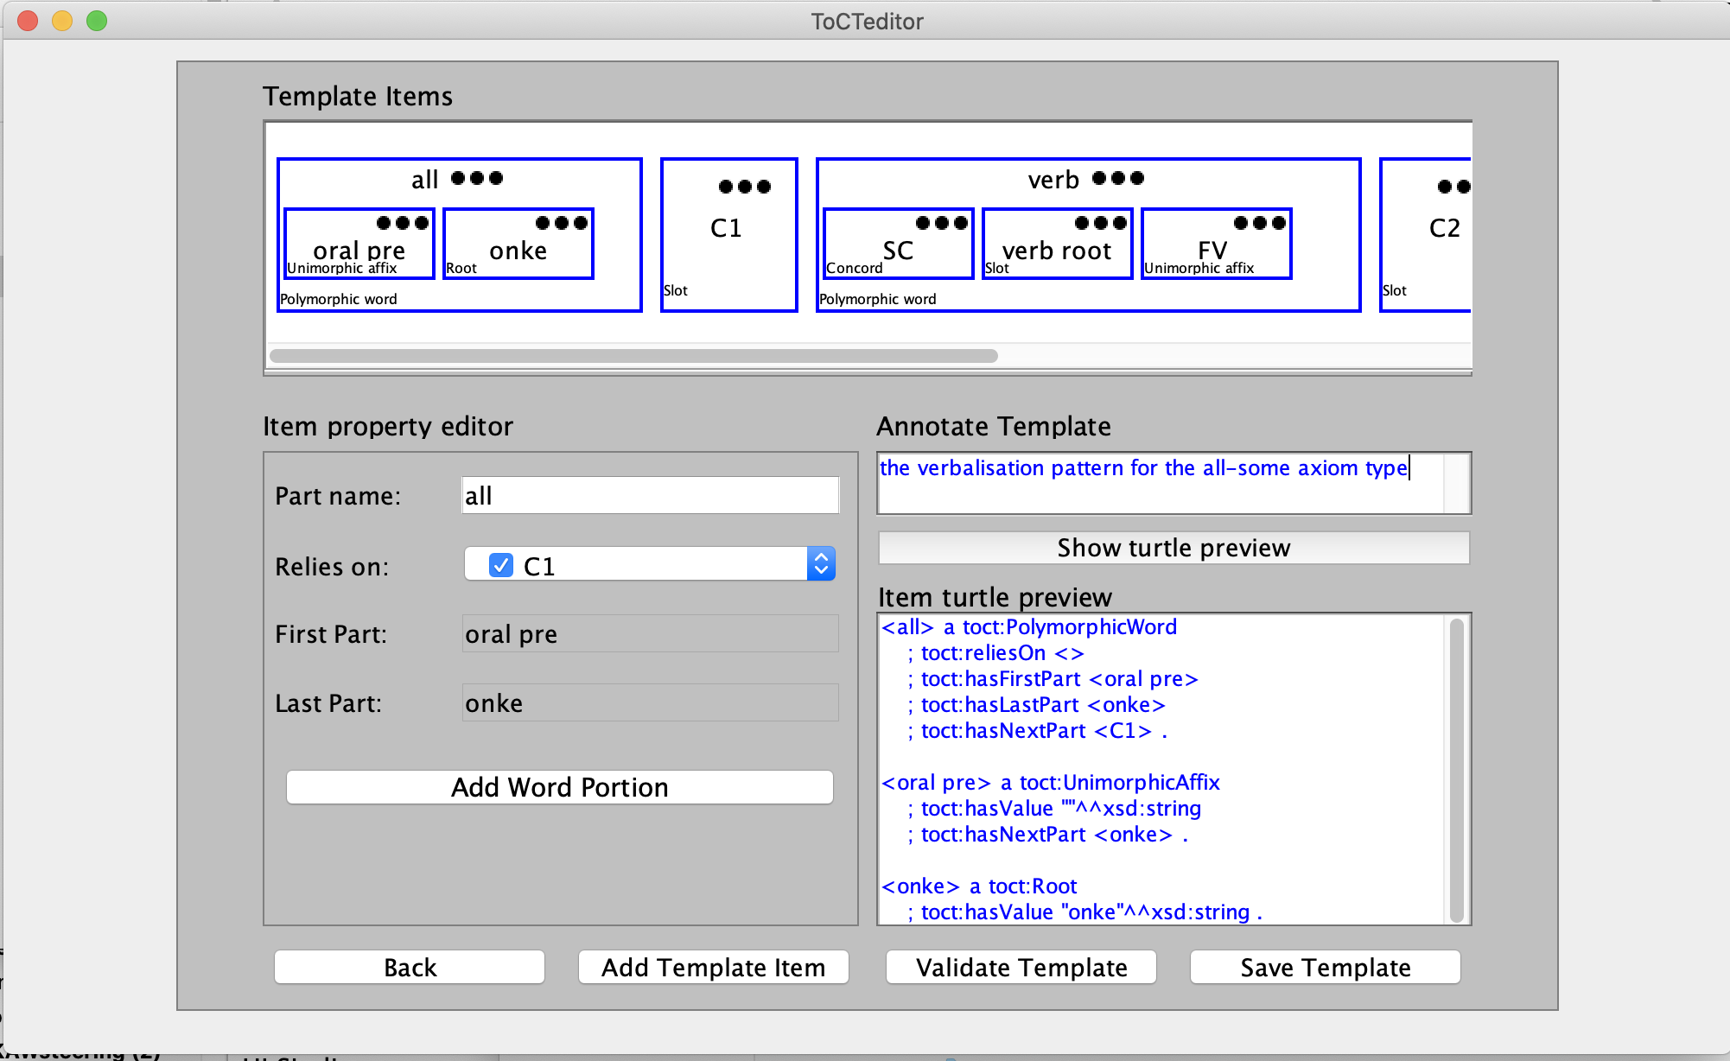1730x1061 pixels.
Task: Click the template items horizontal scrollbar
Action: coord(633,356)
